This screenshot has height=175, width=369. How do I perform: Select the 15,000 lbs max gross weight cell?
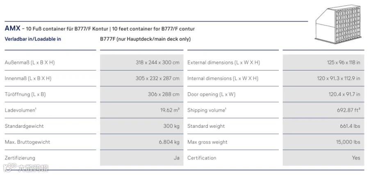[323, 142]
